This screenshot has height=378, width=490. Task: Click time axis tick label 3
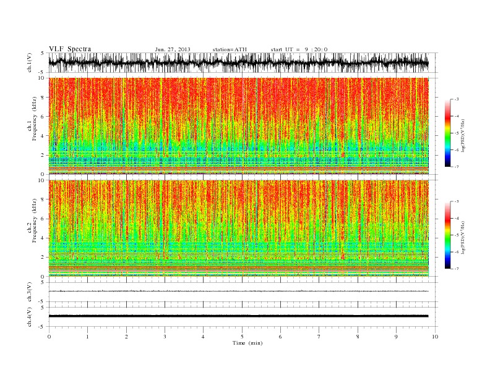click(x=165, y=337)
